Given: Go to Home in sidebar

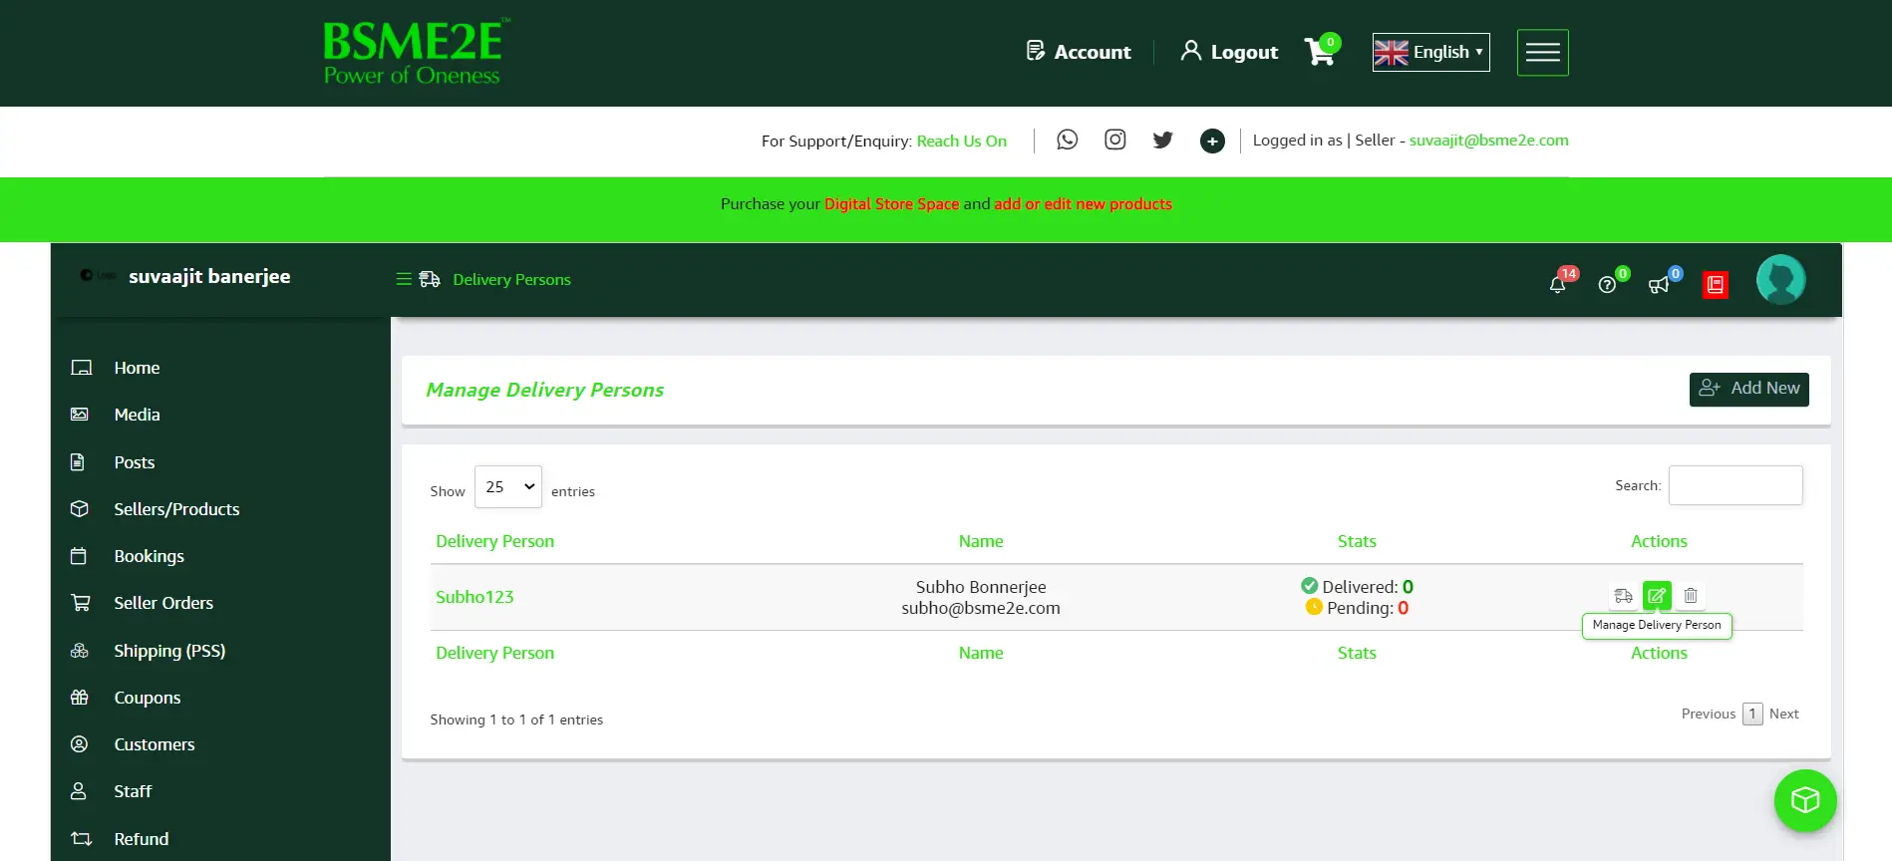Looking at the screenshot, I should [x=137, y=368].
